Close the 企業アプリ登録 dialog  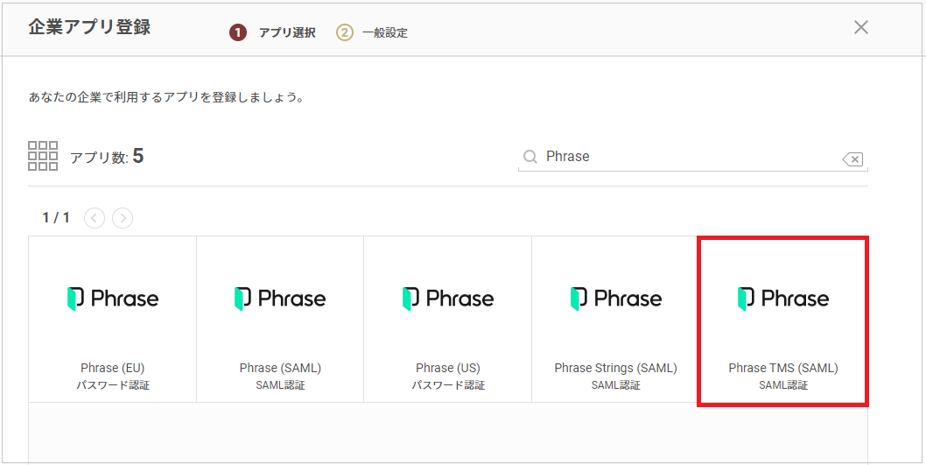pyautogui.click(x=861, y=27)
